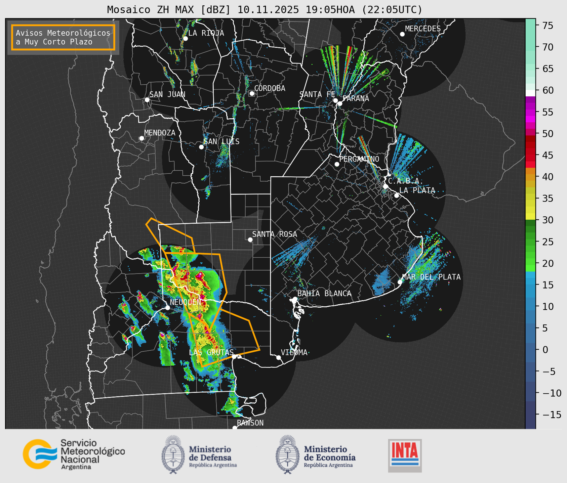Click the SAN LUIS city label
Image resolution: width=567 pixels, height=483 pixels.
221,142
